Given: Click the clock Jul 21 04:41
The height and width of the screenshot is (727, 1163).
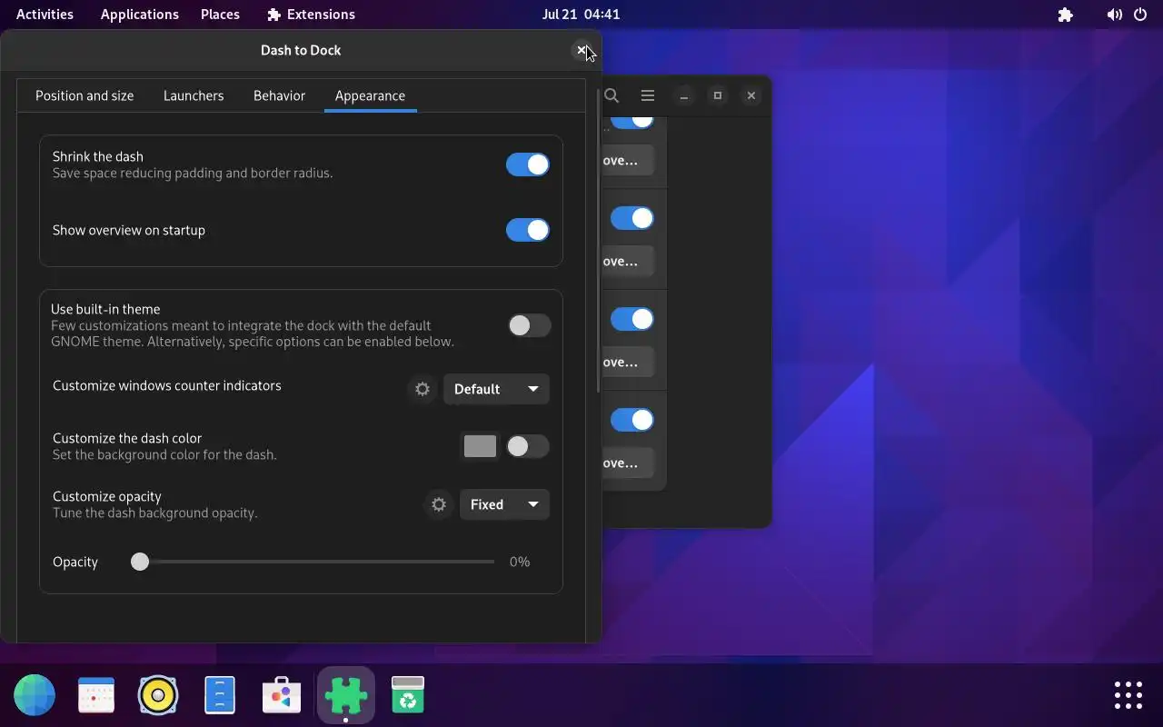Looking at the screenshot, I should click(x=581, y=15).
